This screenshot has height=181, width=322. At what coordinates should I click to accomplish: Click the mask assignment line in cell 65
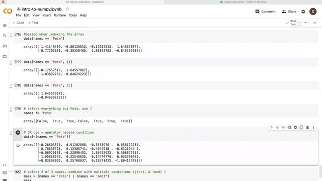(66, 176)
